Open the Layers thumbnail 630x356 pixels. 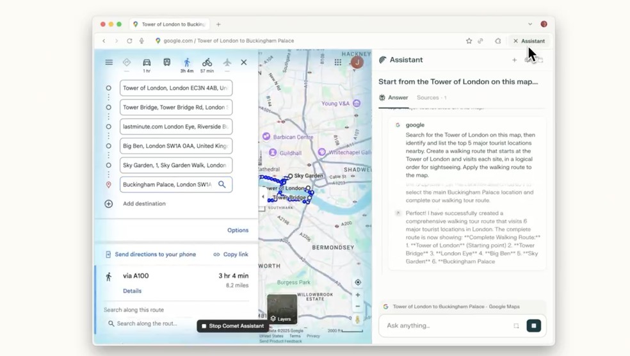[282, 309]
